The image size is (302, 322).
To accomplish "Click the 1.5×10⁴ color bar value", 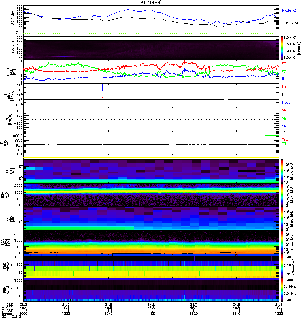I will [x=290, y=44].
